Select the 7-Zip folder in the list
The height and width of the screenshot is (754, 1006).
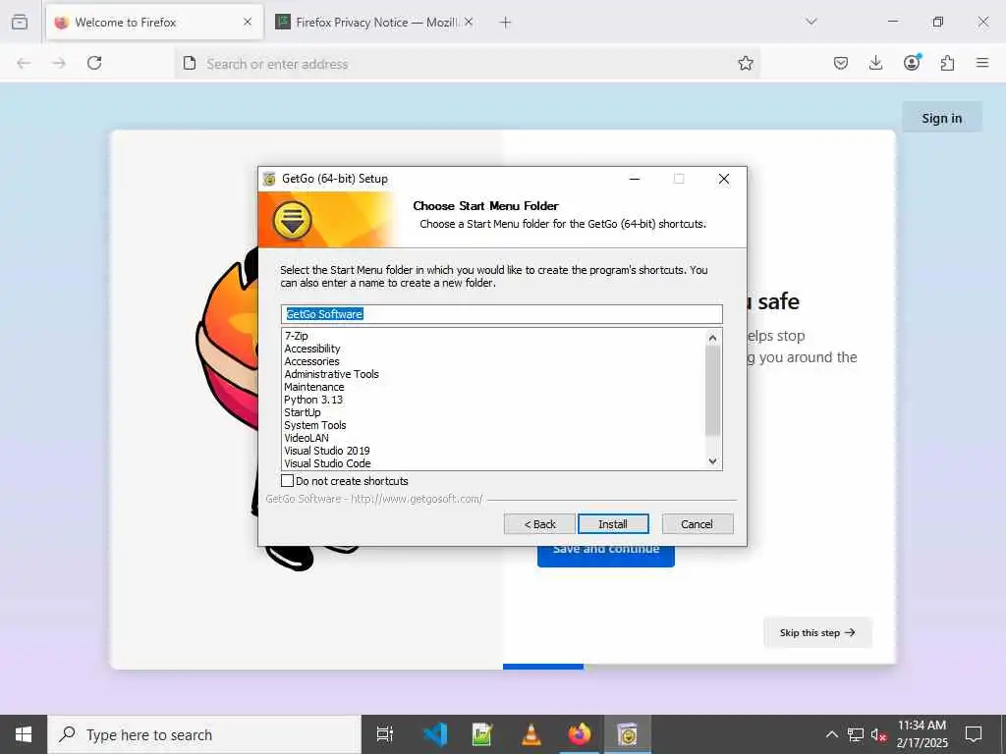297,336
